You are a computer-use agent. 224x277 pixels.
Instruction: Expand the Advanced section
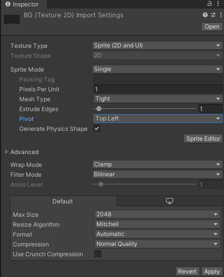coord(7,152)
